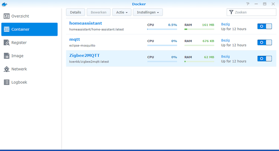Select image text eclipse-mosquitto
The image size is (279, 151).
click(x=82, y=45)
